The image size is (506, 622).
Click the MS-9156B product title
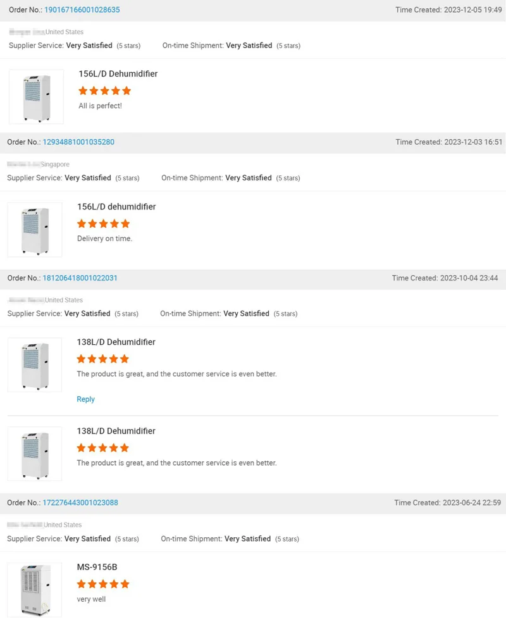coord(97,568)
